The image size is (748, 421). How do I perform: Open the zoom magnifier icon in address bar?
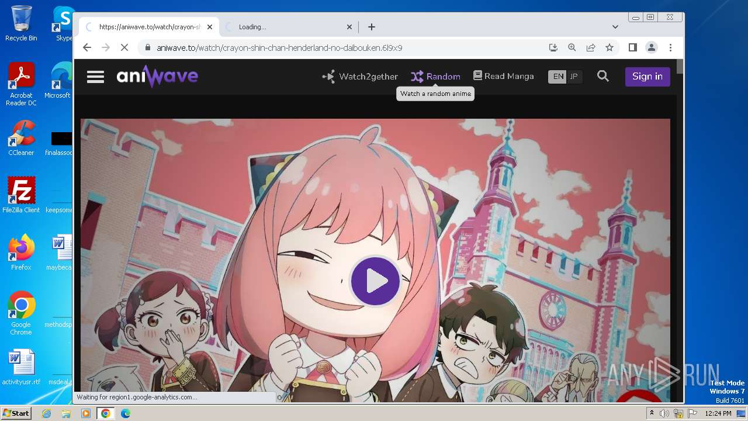(x=572, y=47)
